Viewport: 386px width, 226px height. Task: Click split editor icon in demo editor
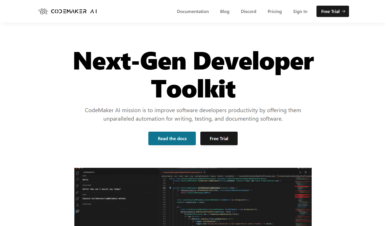coord(305,172)
